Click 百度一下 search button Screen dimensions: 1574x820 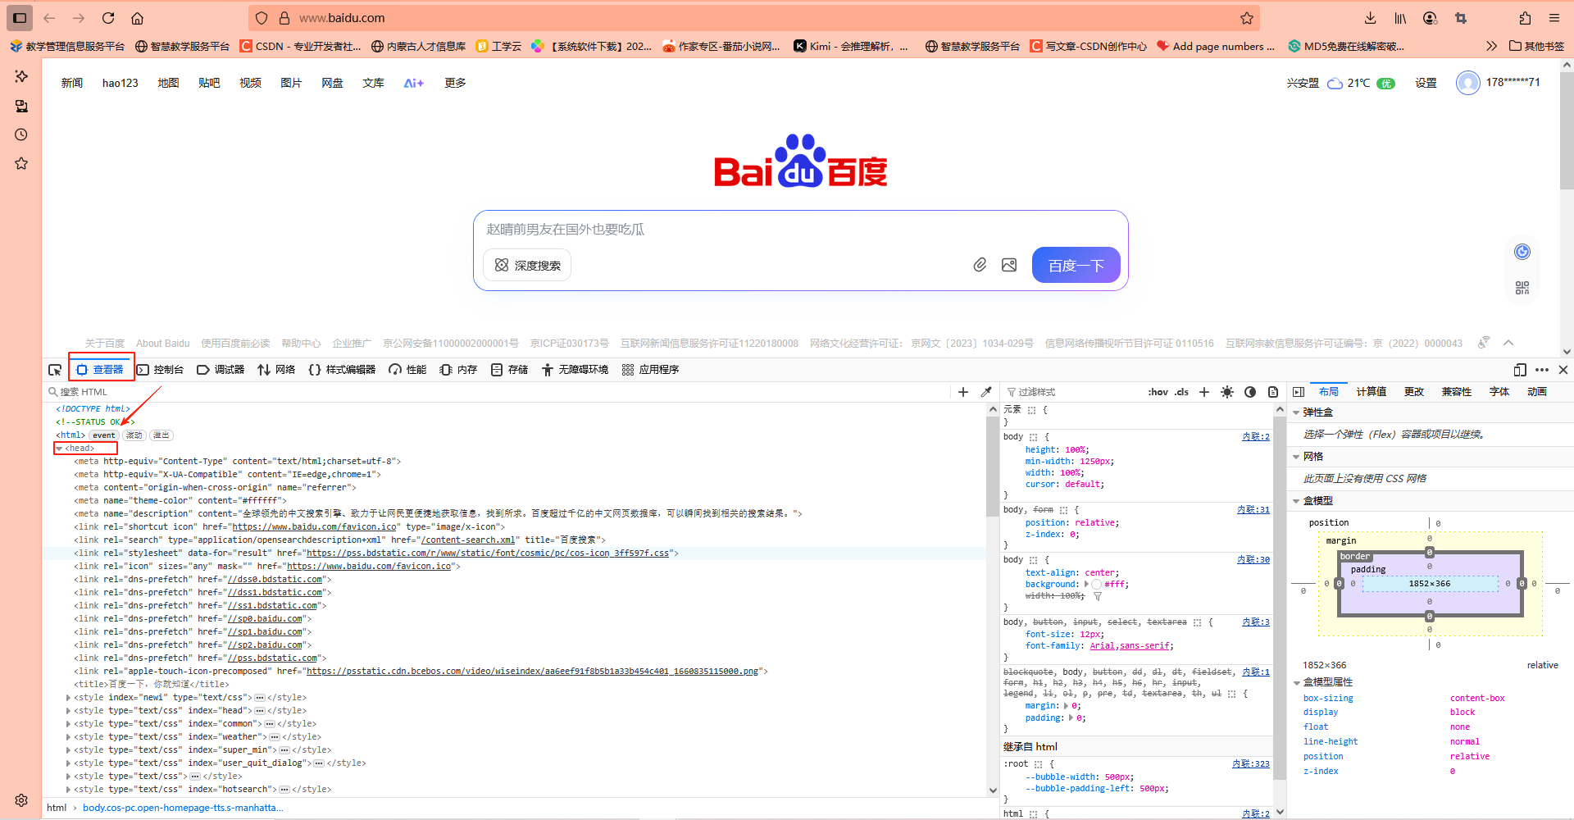[x=1076, y=265]
